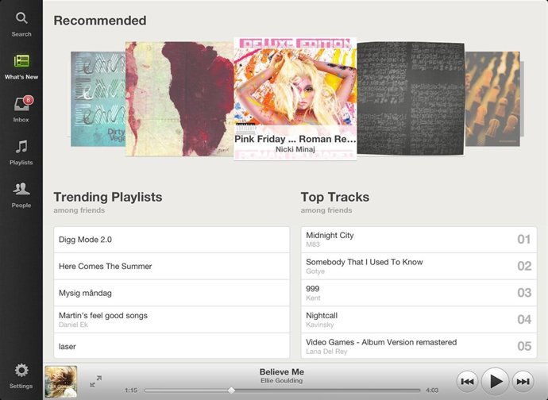This screenshot has width=548, height=400.
Task: Play Midnight City by M83
Action: pyautogui.click(x=419, y=240)
